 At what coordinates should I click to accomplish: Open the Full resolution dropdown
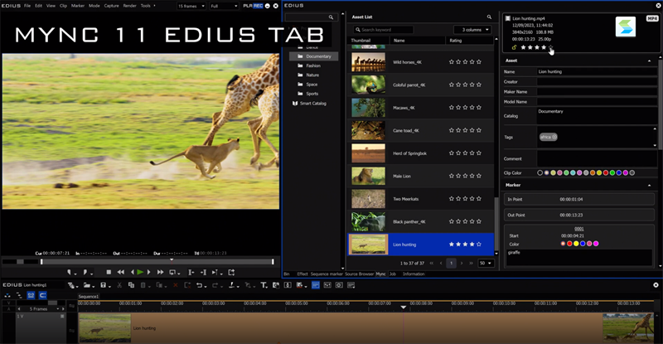click(224, 6)
